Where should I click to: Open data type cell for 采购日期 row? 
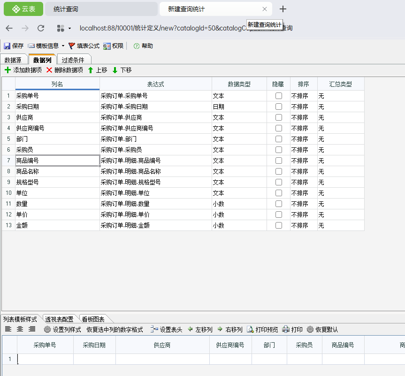(239, 107)
